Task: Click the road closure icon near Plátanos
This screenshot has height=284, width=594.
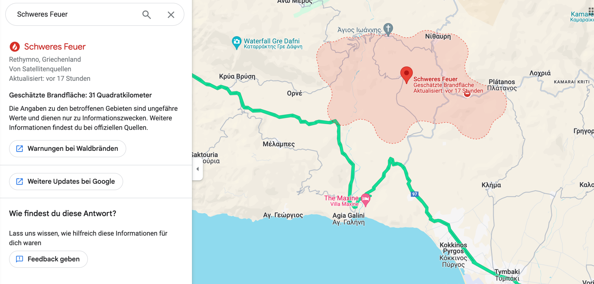Action: 467,95
